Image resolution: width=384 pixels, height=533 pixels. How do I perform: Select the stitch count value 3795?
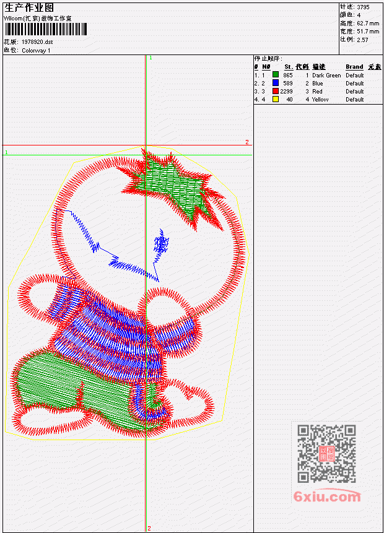363,7
